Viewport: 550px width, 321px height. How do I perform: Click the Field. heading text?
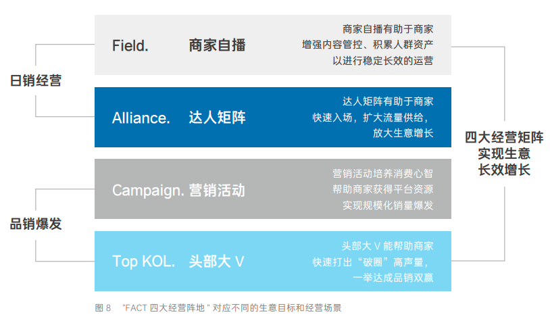coord(130,45)
